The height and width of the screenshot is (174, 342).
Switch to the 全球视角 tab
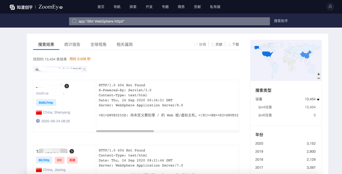[x=98, y=44]
